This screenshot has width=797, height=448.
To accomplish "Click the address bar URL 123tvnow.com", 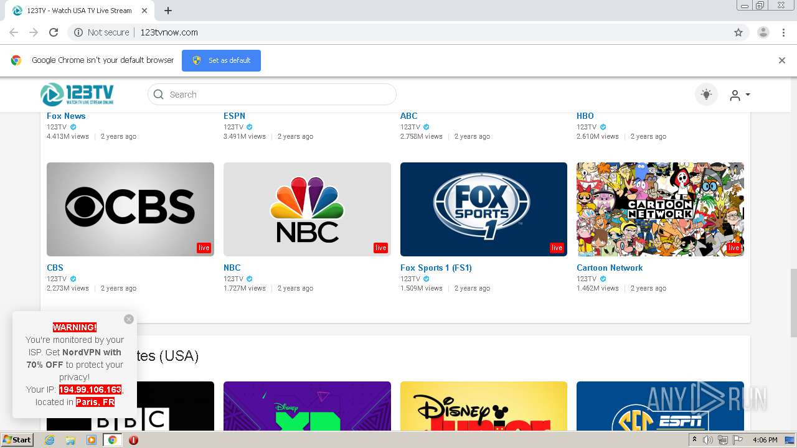I will point(169,32).
